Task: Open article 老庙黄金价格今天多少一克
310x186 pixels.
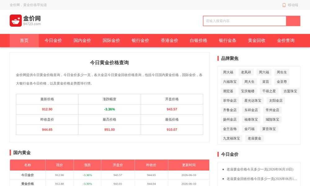Action: (x=260, y=169)
